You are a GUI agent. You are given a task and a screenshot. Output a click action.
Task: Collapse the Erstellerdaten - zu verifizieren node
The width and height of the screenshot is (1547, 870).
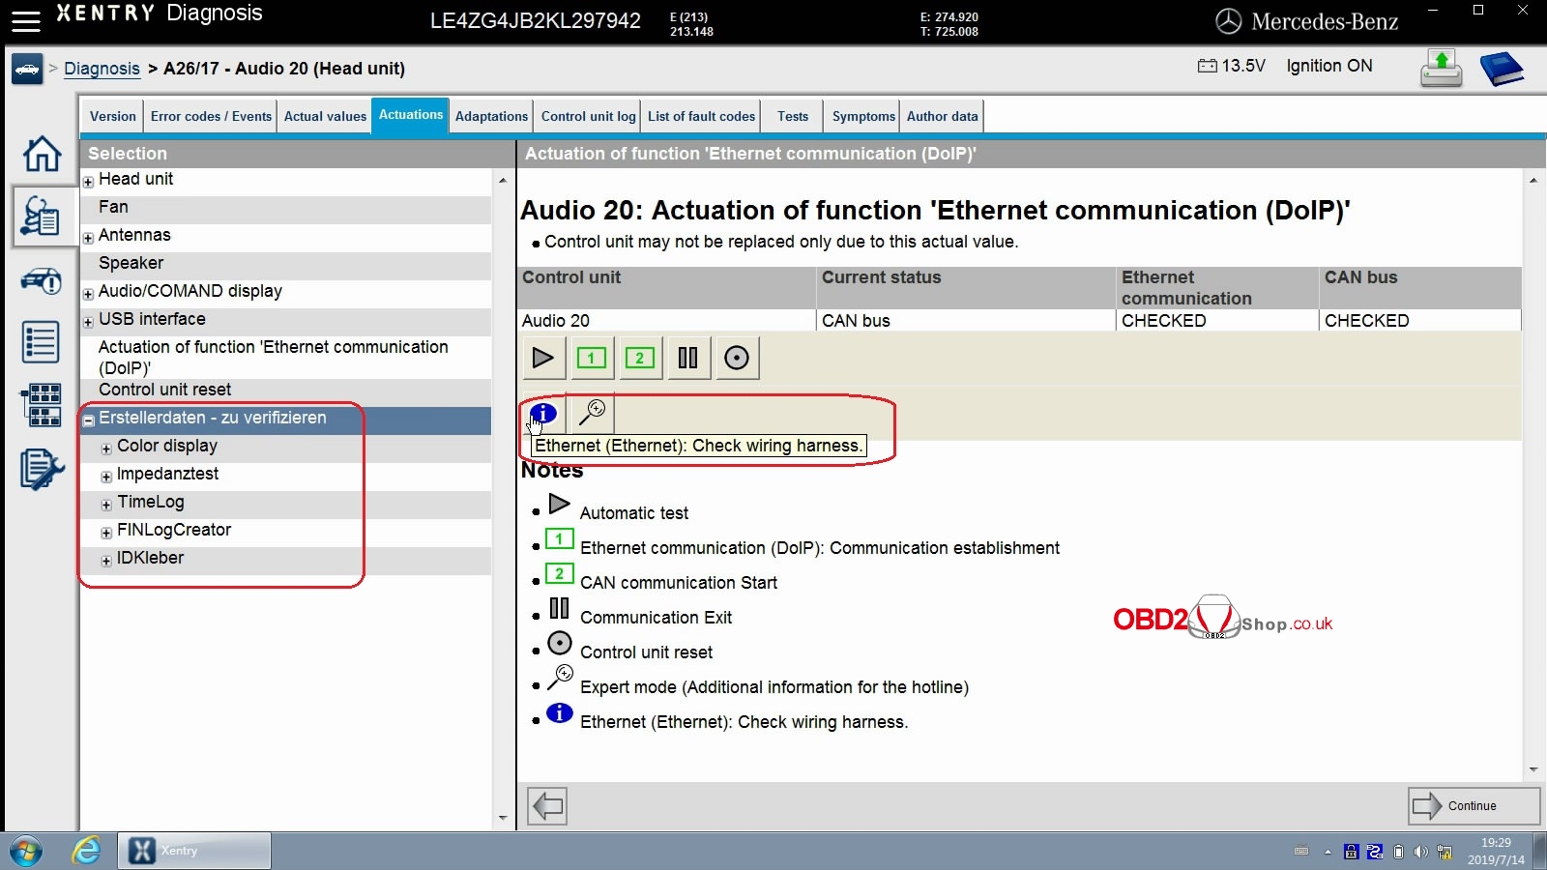click(x=88, y=420)
